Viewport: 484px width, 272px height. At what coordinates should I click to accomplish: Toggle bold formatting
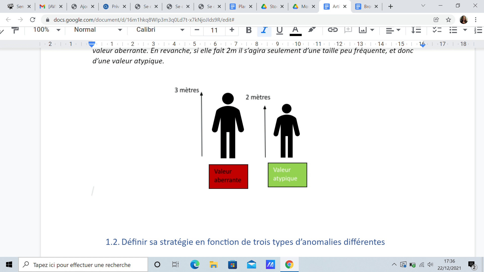click(249, 30)
